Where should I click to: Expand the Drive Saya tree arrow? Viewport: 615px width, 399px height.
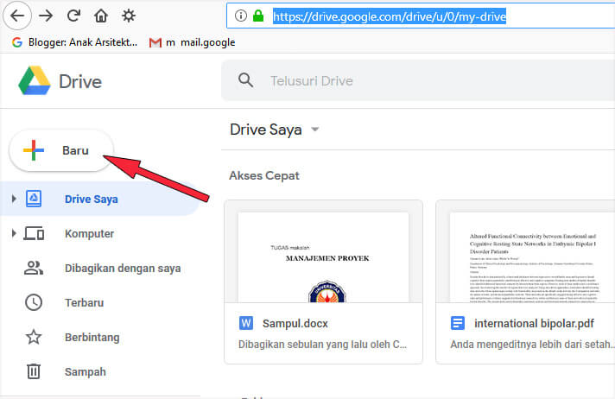14,199
